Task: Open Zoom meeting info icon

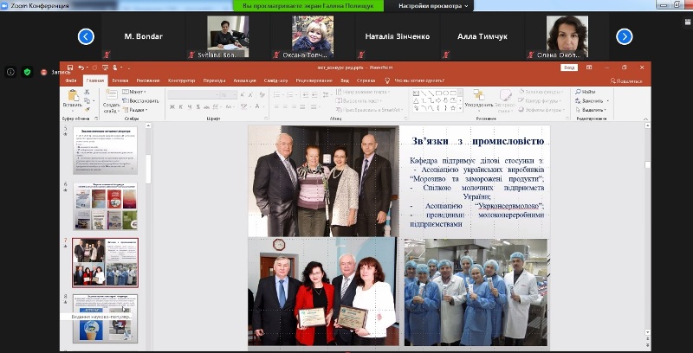Action: point(11,72)
